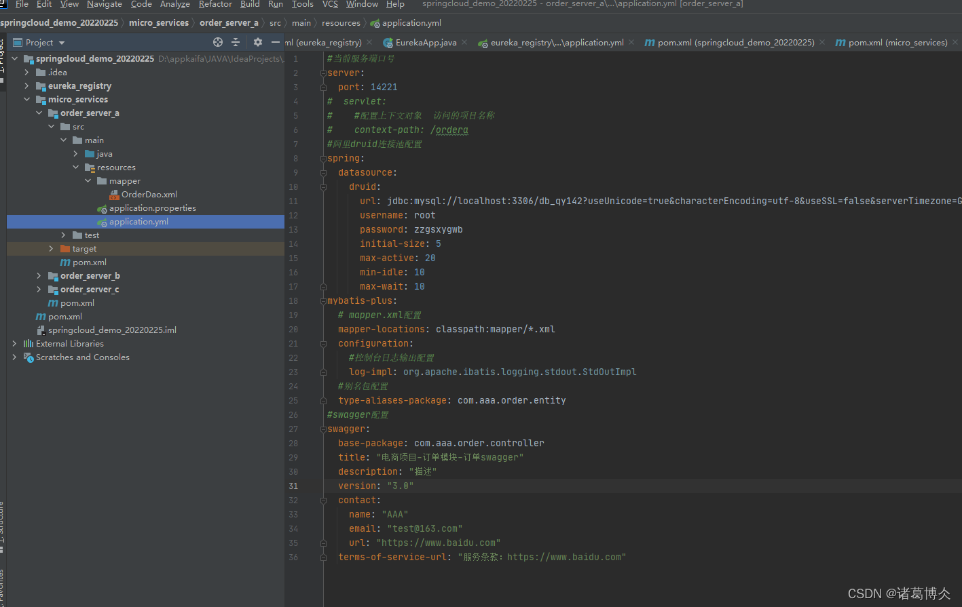Click the port value 14221
Screen dimensions: 962x607
(384, 87)
